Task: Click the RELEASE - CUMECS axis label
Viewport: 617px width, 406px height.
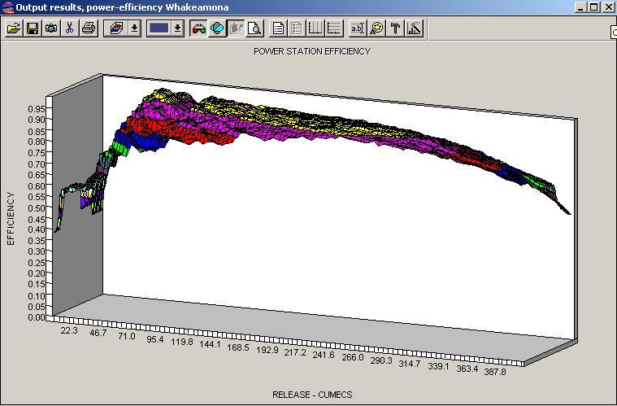Action: 312,395
